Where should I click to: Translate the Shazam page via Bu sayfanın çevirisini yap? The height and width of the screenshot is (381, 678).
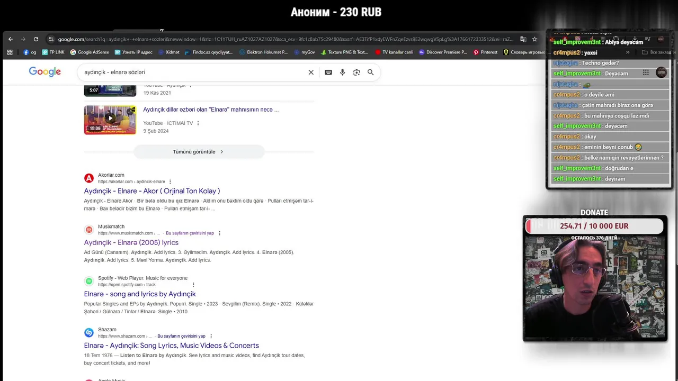click(181, 336)
